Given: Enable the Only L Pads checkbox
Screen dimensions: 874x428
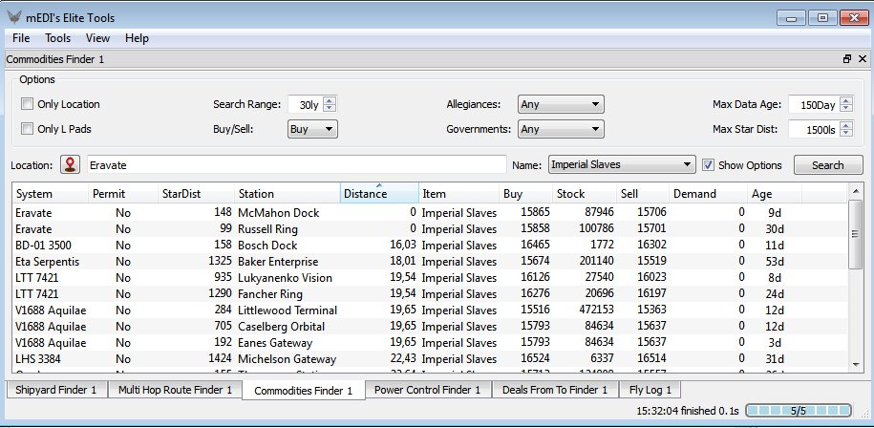Looking at the screenshot, I should click(x=27, y=129).
